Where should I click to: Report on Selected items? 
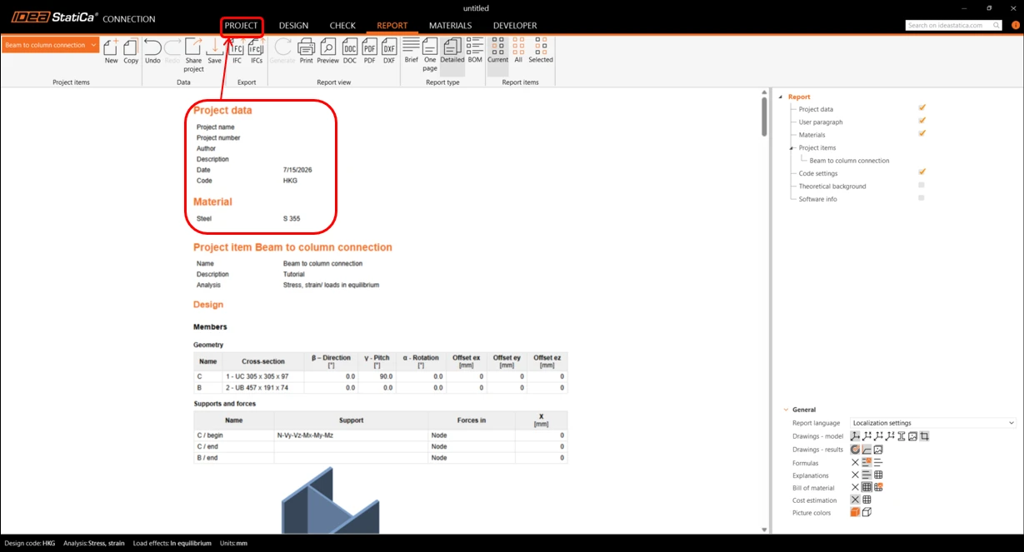click(x=541, y=51)
